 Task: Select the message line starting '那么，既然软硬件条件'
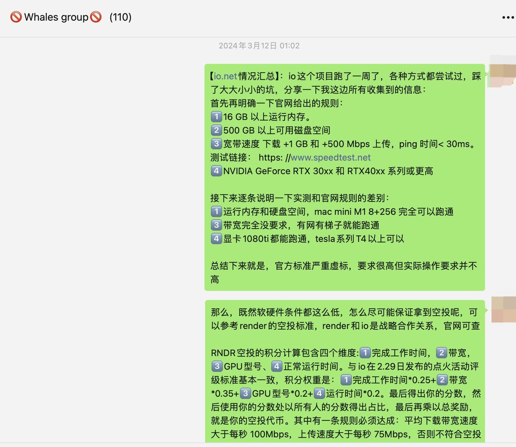tap(344, 312)
